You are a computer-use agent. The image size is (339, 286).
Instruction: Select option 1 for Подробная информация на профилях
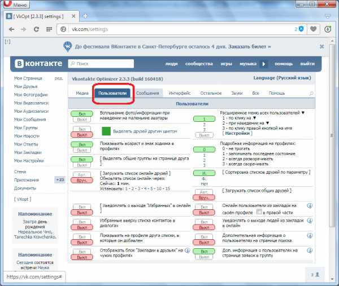[204, 155]
